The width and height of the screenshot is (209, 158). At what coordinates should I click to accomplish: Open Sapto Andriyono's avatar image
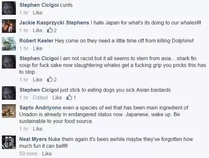coord(9,111)
